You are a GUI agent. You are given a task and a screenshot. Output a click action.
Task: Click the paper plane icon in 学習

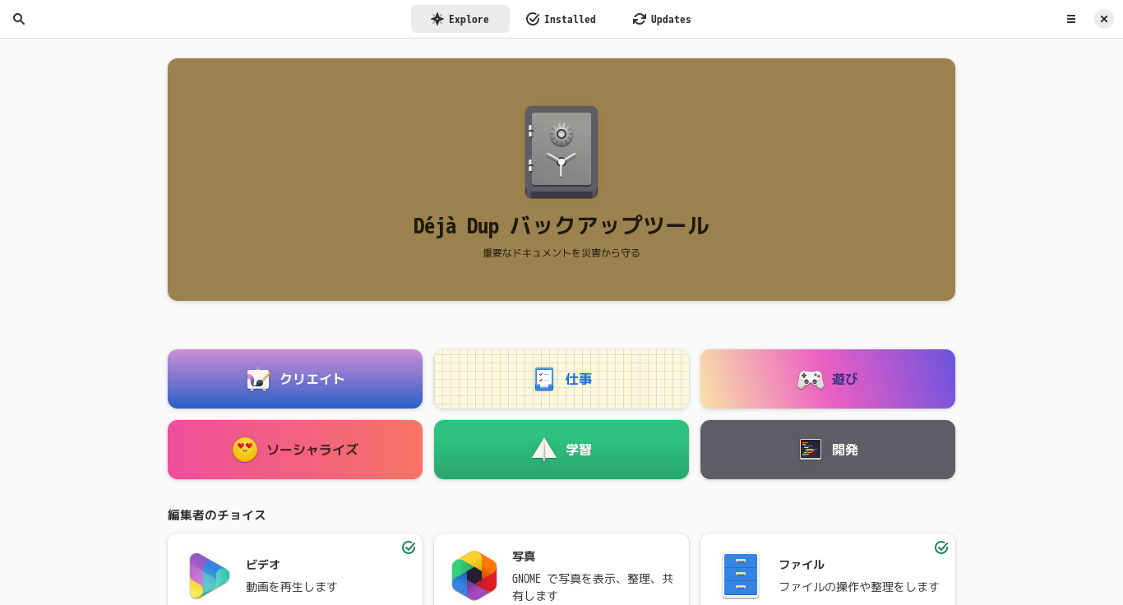click(544, 450)
